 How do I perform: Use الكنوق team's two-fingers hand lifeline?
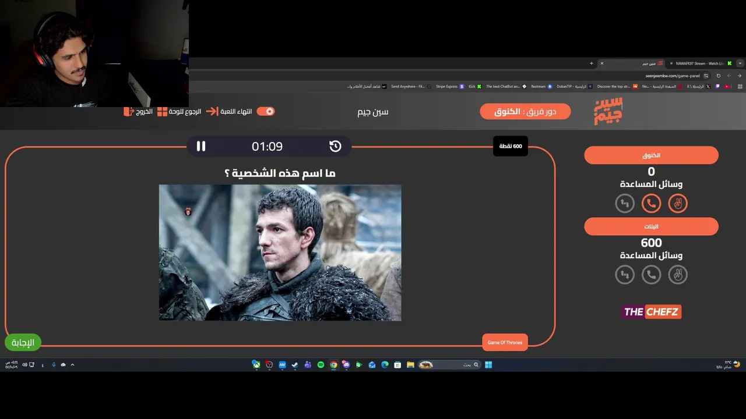click(678, 203)
